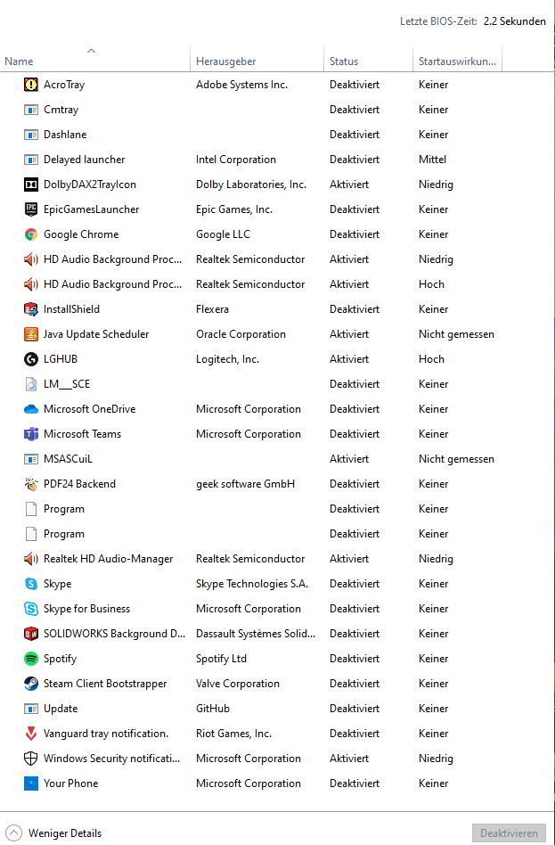Viewport: 555px width, 845px height.
Task: Select the Skype icon
Action: pos(31,584)
